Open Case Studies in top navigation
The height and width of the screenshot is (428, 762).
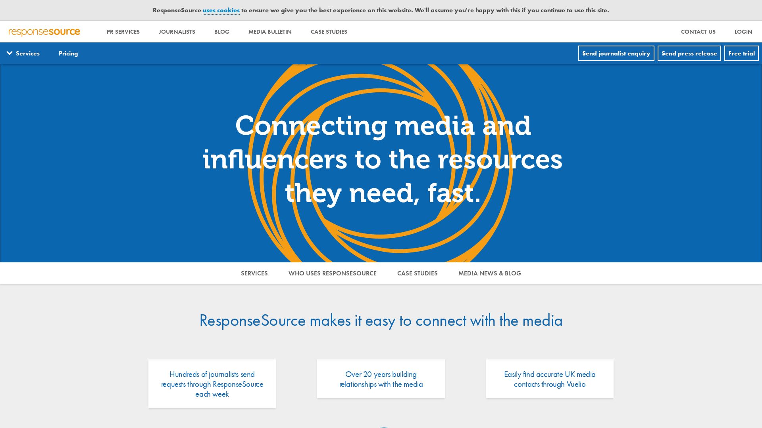[329, 32]
